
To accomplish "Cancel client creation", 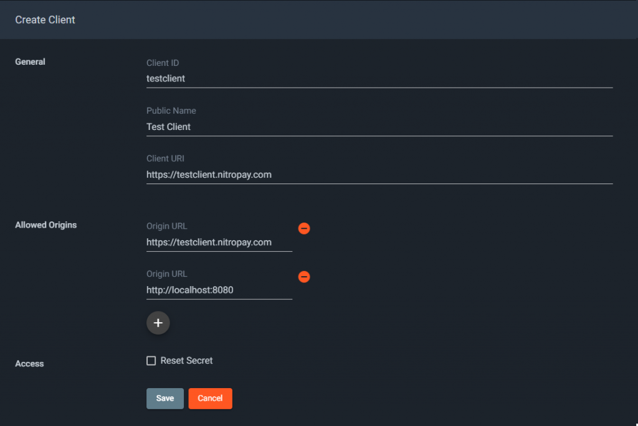I will click(210, 399).
